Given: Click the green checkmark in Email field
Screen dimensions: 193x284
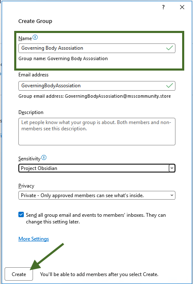Looking at the screenshot, I should [170, 86].
